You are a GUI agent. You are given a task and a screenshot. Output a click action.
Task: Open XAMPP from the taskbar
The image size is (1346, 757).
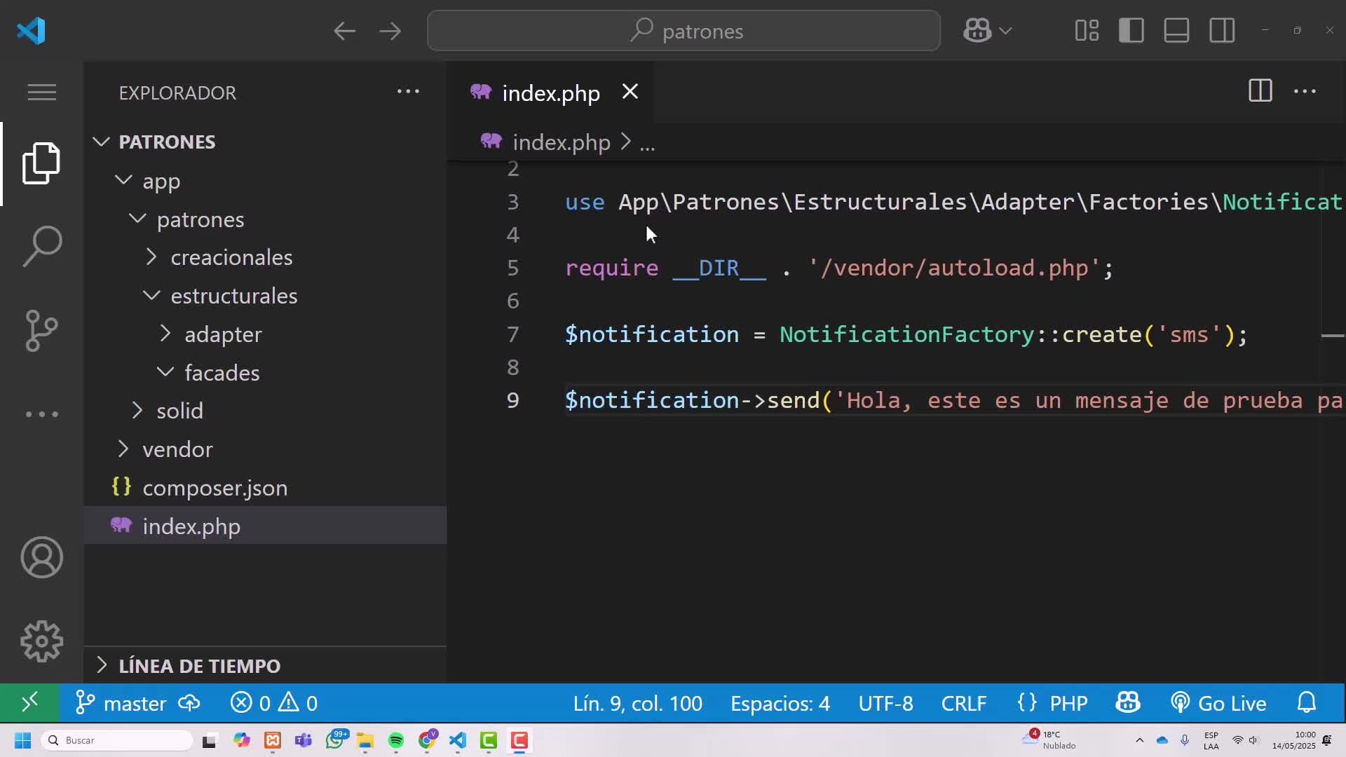[273, 740]
